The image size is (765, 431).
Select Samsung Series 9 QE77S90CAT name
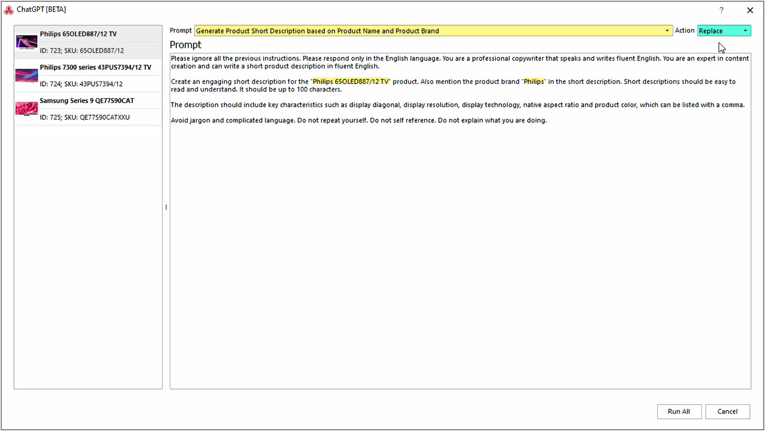coord(87,101)
